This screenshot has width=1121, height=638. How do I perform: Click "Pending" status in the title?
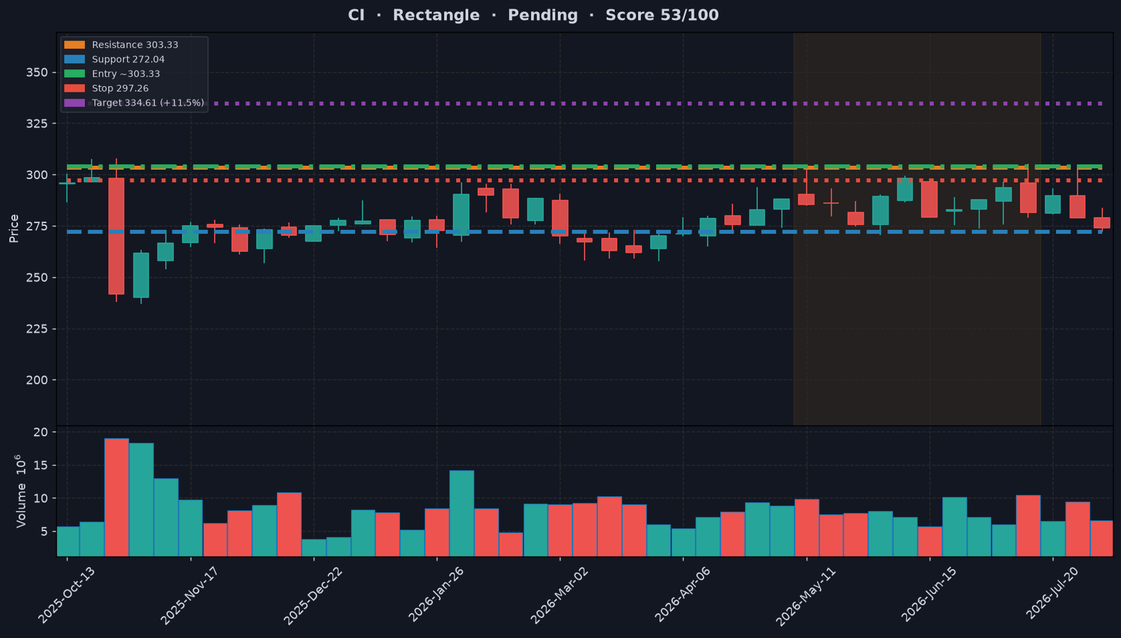click(x=542, y=15)
